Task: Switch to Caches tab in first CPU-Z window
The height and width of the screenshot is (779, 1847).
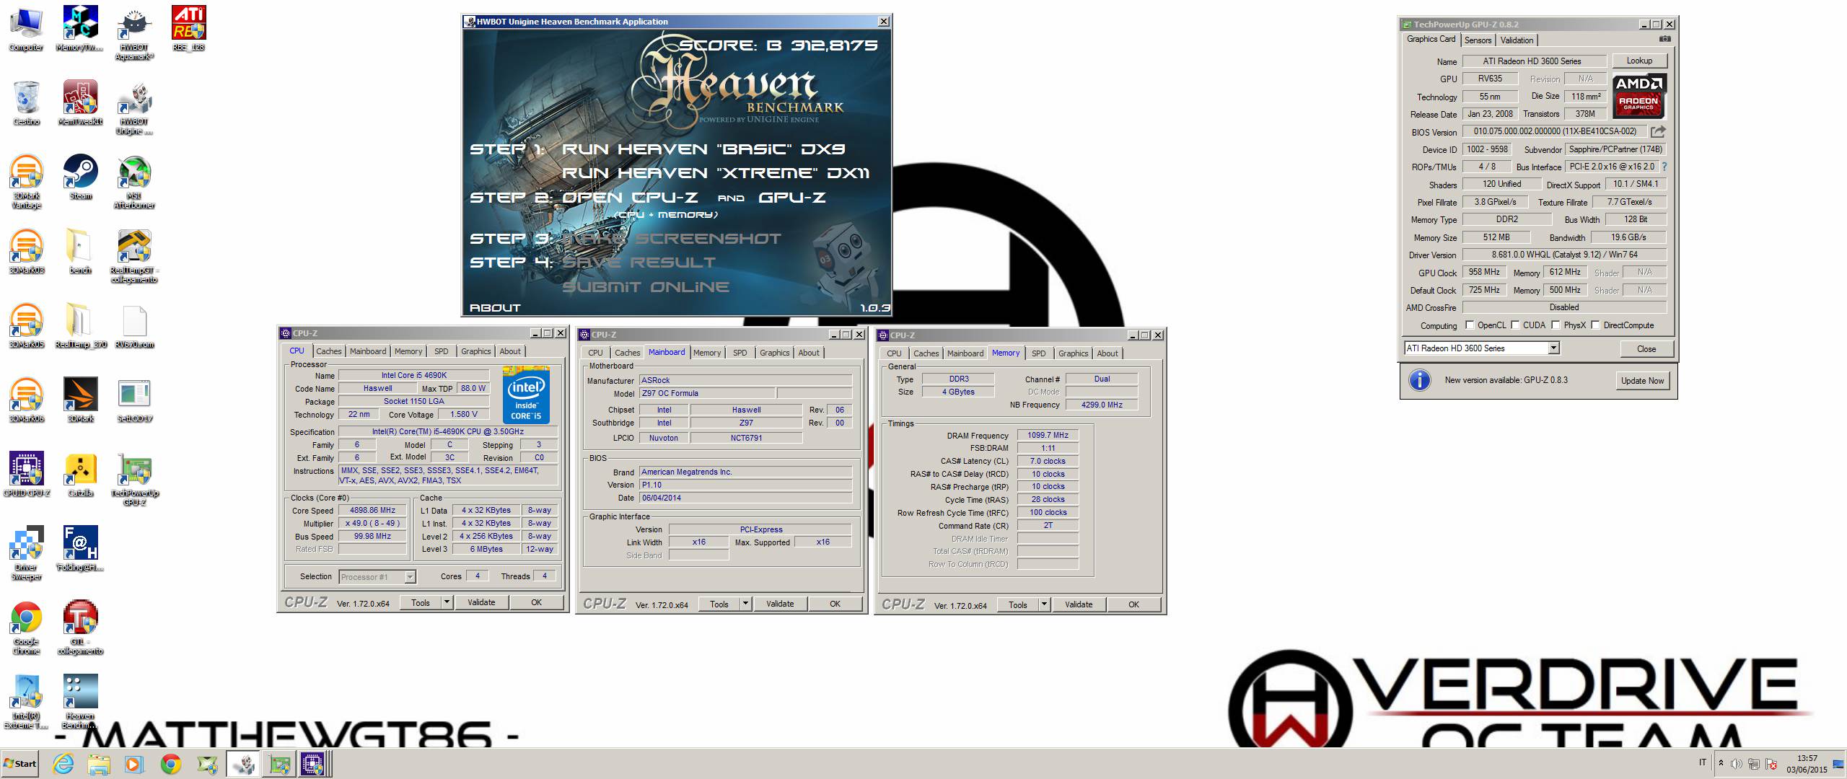Action: [329, 351]
